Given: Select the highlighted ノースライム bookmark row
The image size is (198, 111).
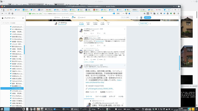Looking at the screenshot, I should click(x=12, y=88).
